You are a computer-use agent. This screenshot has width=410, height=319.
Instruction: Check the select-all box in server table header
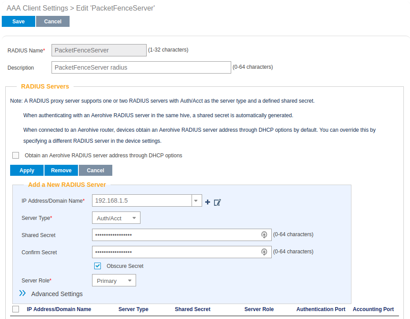pyautogui.click(x=15, y=309)
